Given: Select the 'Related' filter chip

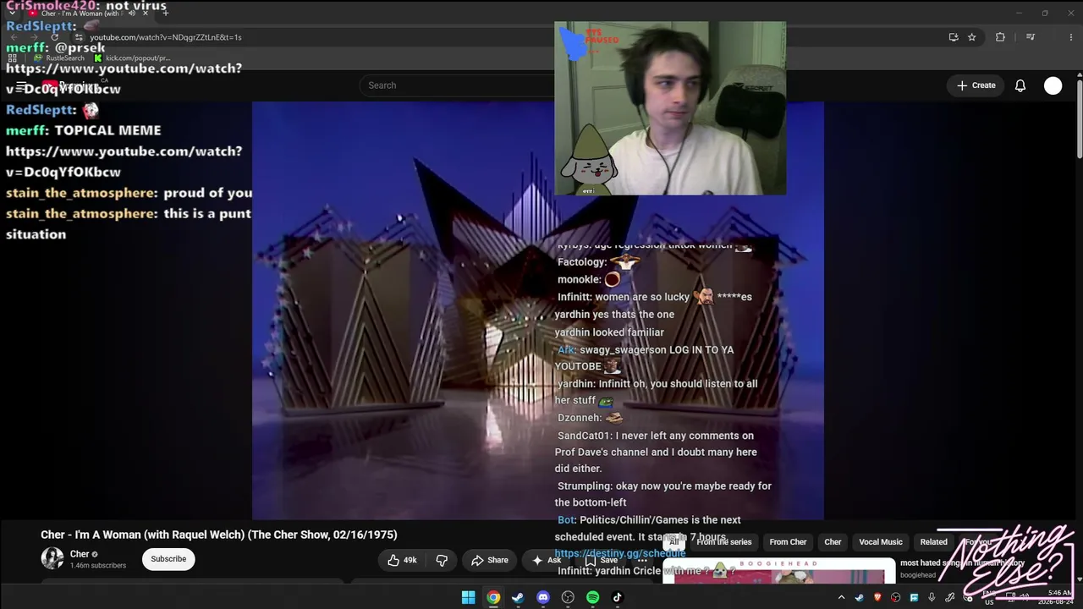Looking at the screenshot, I should click(933, 542).
